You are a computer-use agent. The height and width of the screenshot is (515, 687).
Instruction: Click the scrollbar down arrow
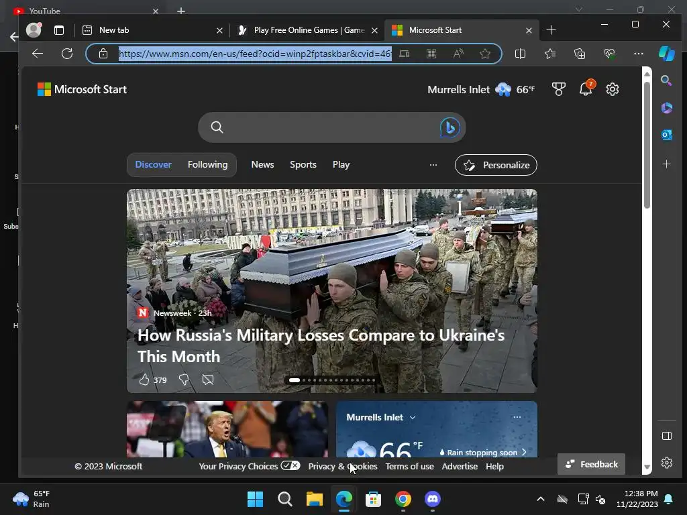[647, 467]
